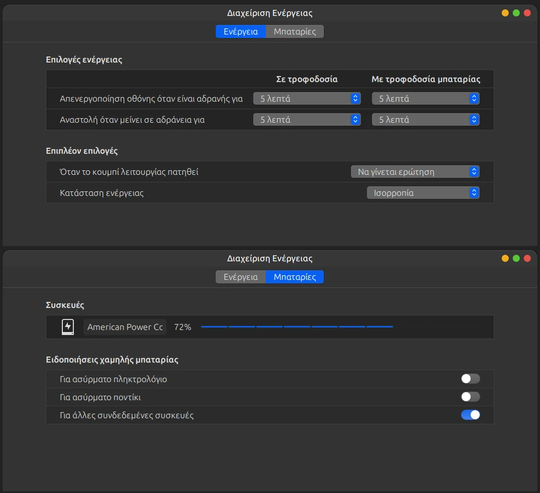Close the window showing Συσκευές

click(x=527, y=258)
